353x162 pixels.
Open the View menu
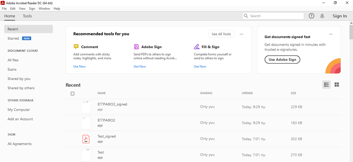coord(22,9)
